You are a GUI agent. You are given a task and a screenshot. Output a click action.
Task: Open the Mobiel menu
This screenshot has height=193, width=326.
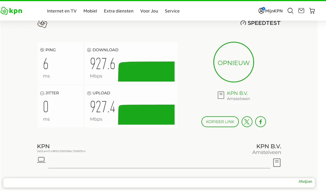90,11
